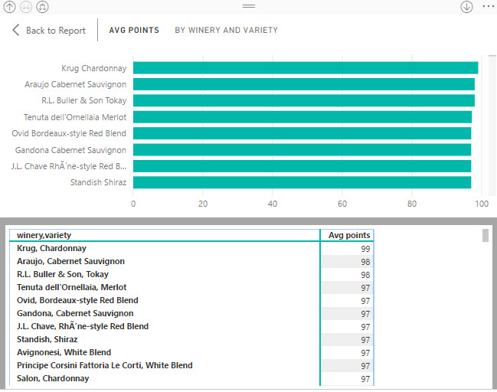497x392 pixels.
Task: Select the R.L. Buller & Son Tokay bar
Action: 304,100
